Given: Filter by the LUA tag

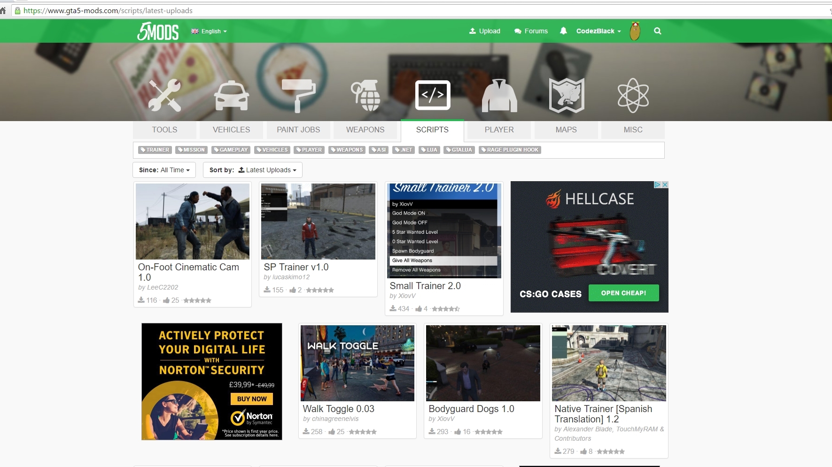Looking at the screenshot, I should pos(429,150).
